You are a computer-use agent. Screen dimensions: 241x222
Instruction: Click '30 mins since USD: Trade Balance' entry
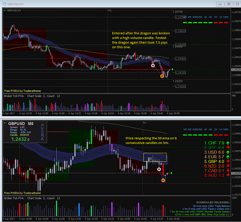pos(211,206)
